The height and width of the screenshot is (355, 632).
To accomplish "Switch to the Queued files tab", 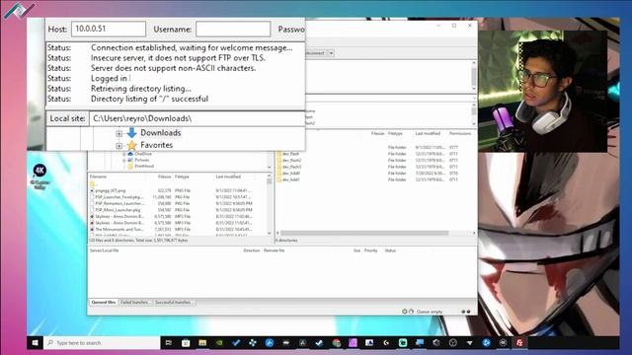I will [103, 303].
